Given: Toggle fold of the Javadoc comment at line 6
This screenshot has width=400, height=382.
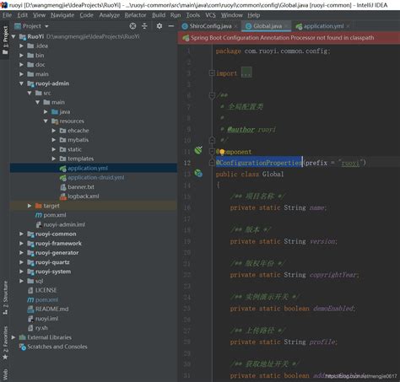Looking at the screenshot, I should (212, 95).
